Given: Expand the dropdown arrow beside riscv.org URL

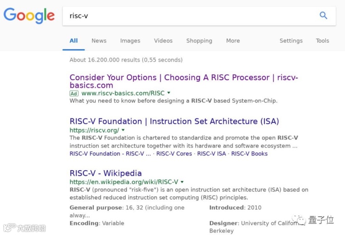Looking at the screenshot, I should [x=123, y=130].
